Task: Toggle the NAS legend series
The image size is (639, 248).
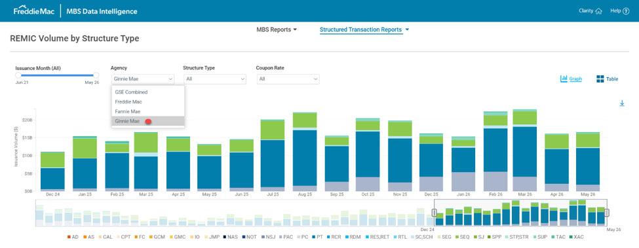Action: [230, 236]
